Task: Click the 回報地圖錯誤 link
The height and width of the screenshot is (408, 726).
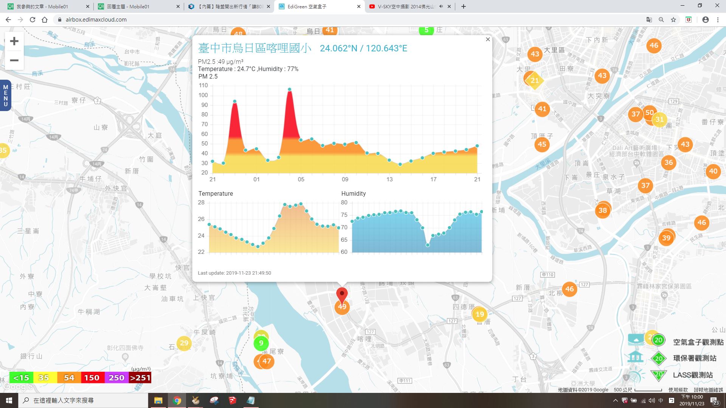Action: pyautogui.click(x=708, y=390)
